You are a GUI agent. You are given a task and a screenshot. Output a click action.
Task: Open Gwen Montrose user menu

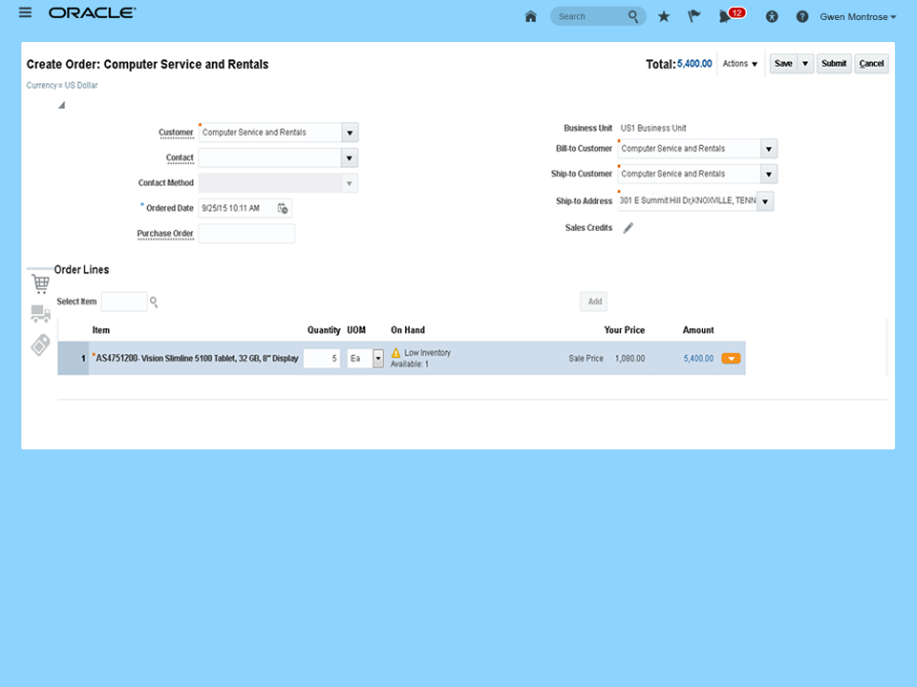pyautogui.click(x=858, y=17)
